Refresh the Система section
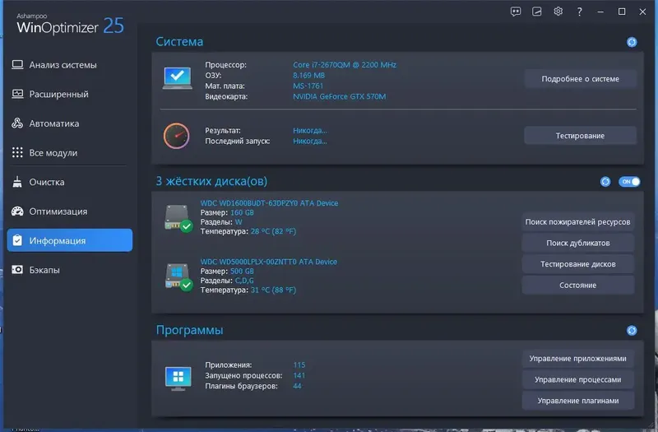This screenshot has height=432, width=658. point(632,42)
